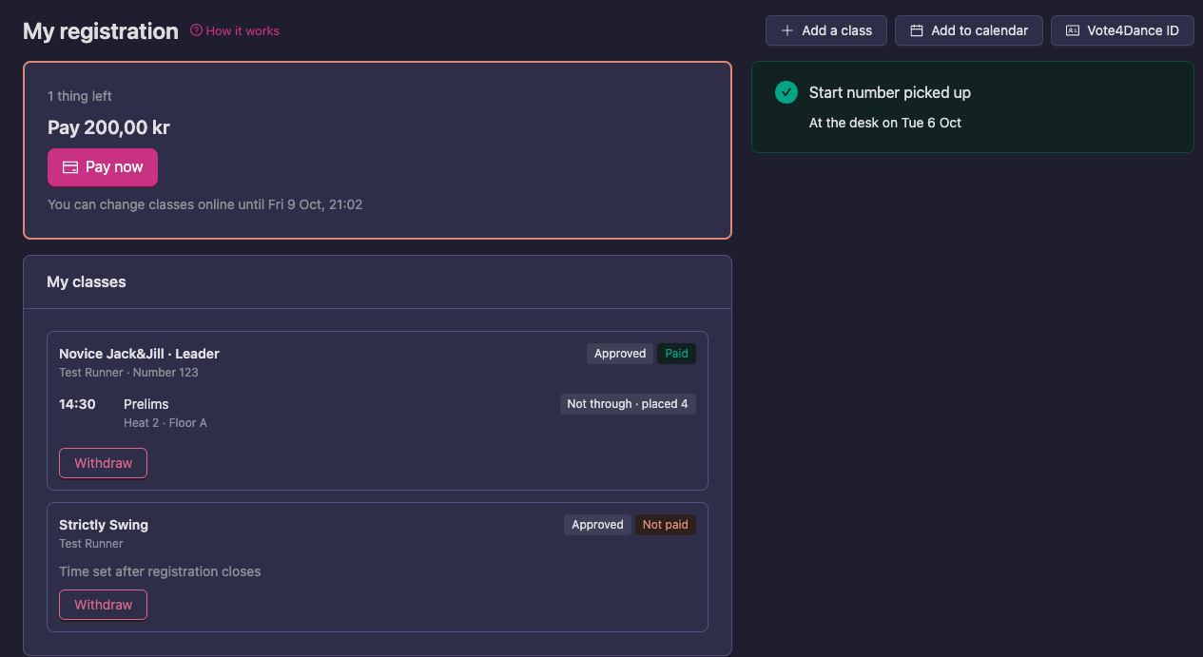Withdraw from Novice Jack&Jill class
This screenshot has height=657, width=1203.
pos(103,463)
